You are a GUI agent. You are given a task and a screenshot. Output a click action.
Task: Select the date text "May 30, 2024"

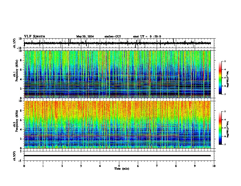(x=85, y=36)
